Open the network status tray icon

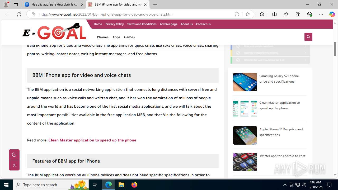coord(298,185)
